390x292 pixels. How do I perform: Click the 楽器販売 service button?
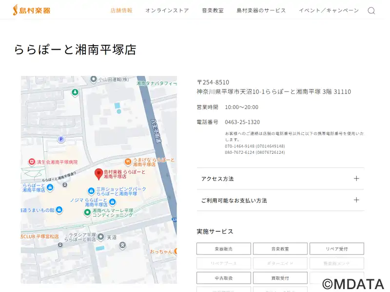[224, 249]
